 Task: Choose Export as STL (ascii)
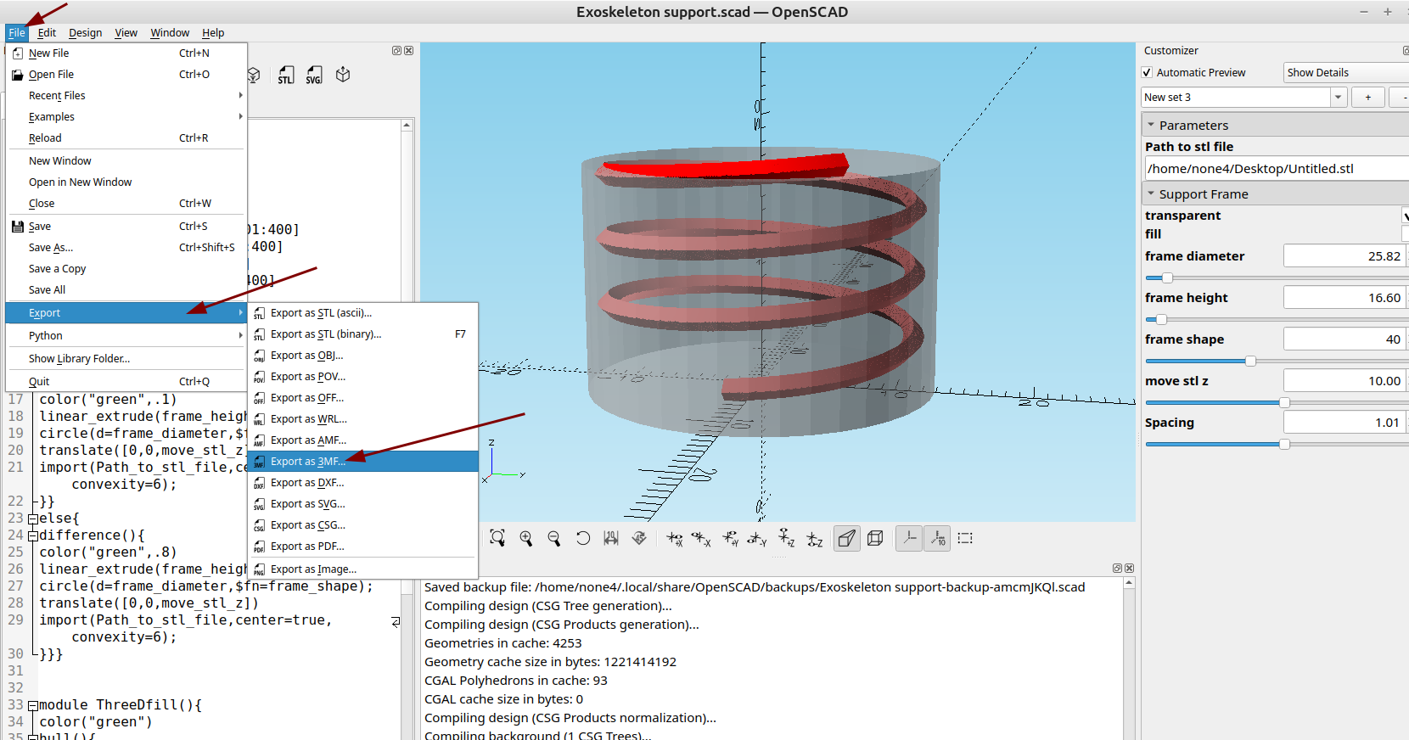pos(363,313)
